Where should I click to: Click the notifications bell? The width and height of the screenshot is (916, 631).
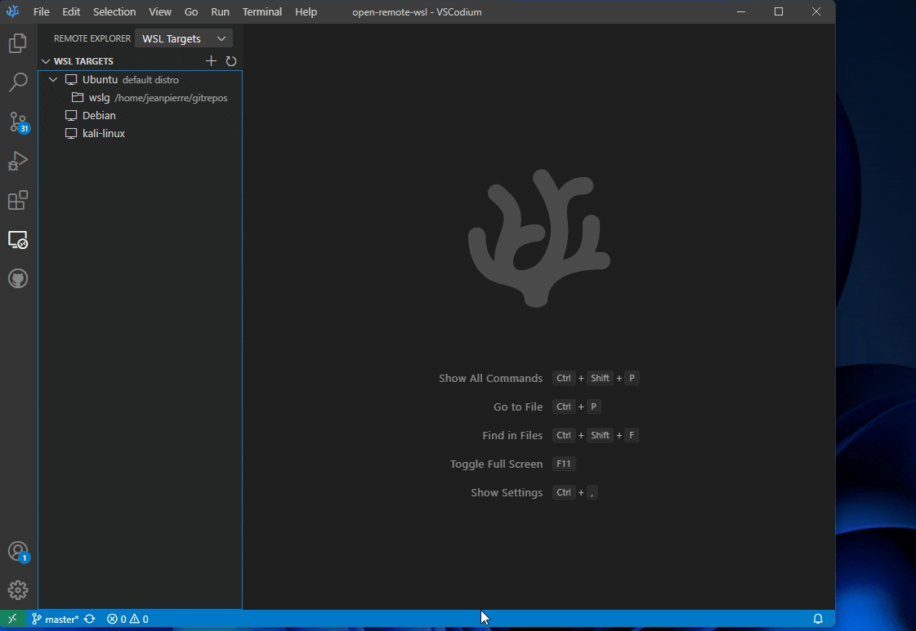coord(818,619)
